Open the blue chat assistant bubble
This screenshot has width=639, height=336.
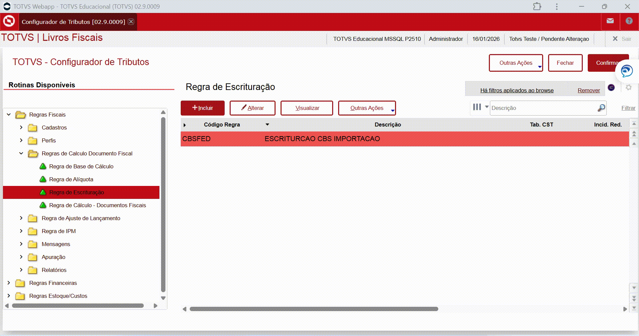tap(627, 71)
